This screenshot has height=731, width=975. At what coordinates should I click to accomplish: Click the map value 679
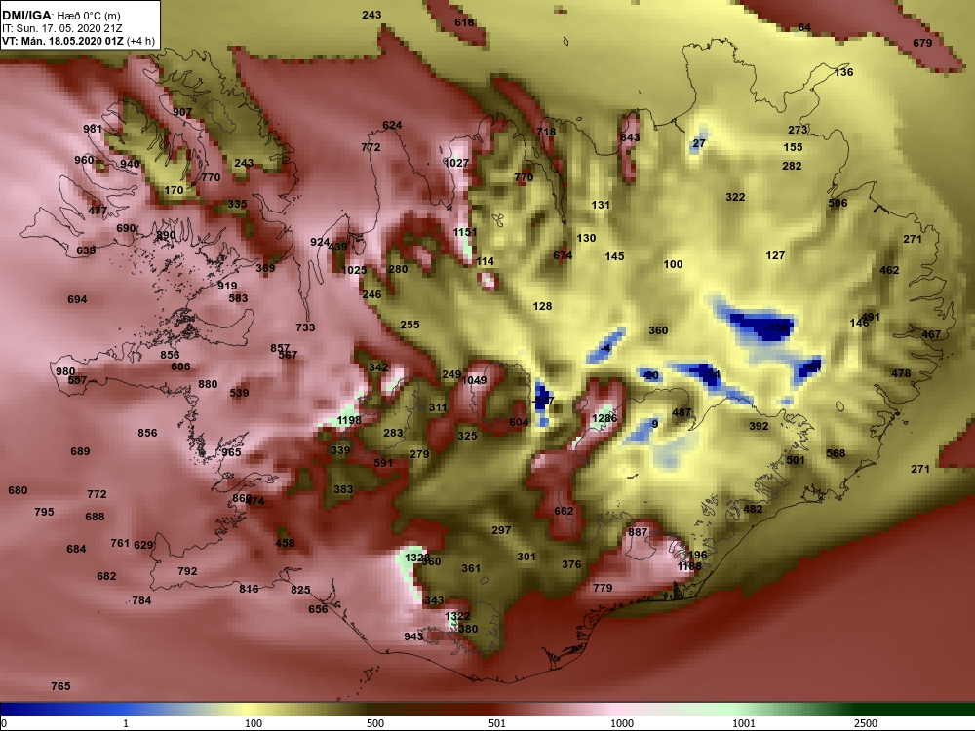point(922,43)
